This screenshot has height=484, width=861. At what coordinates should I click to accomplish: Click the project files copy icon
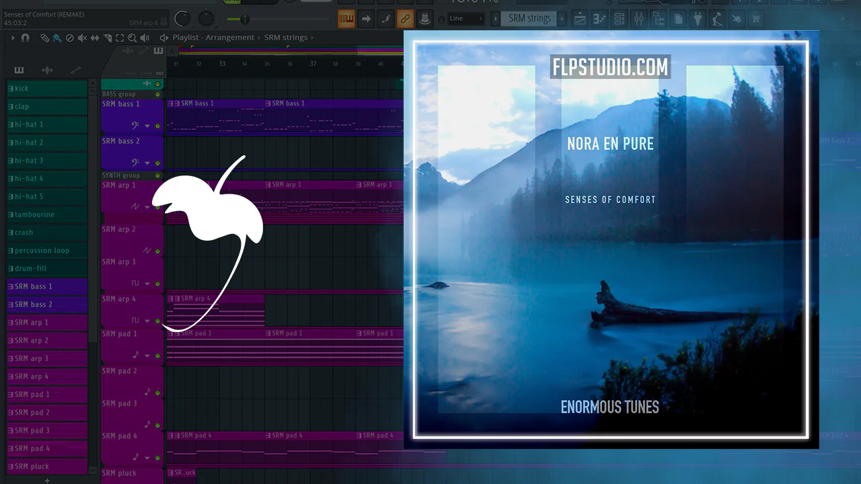(678, 19)
